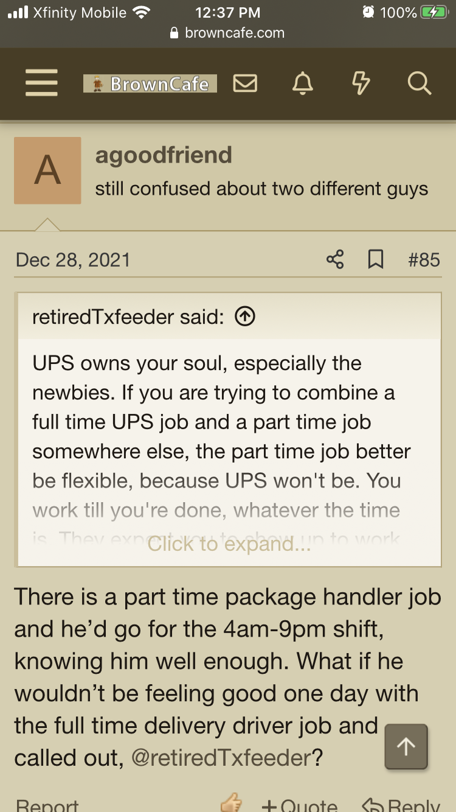Open the search magnifier icon
Viewport: 456px width, 812px height.
(419, 83)
